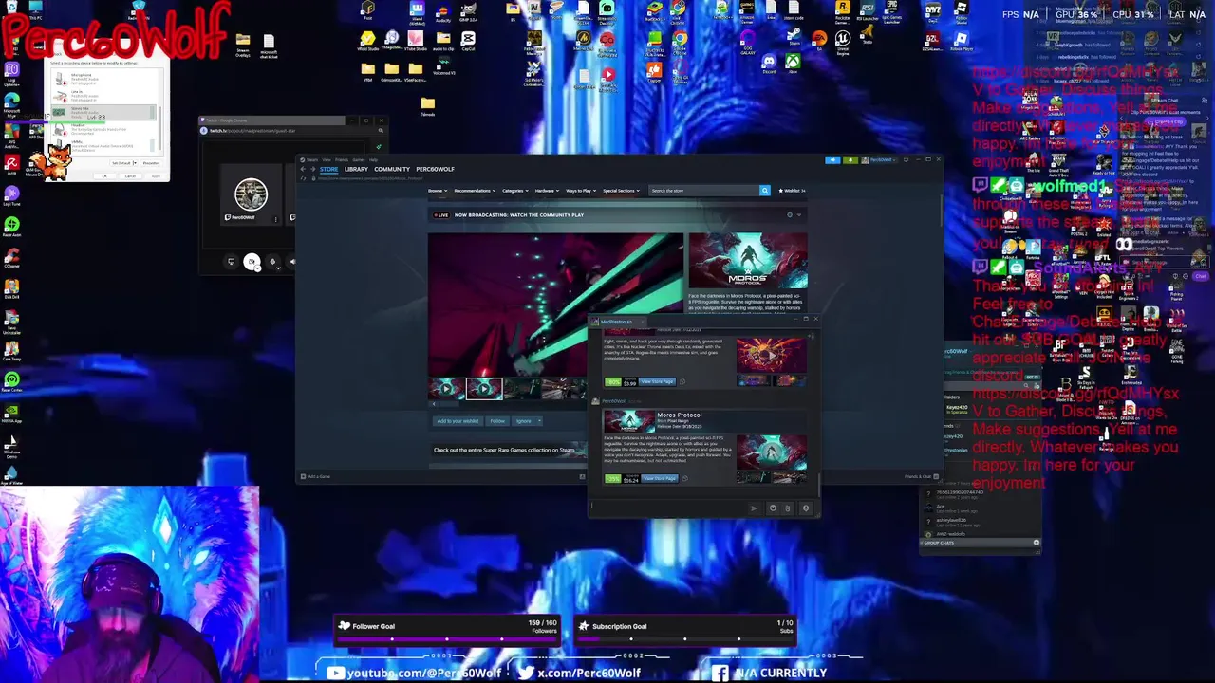Click voice chat microphone in Steam chat
This screenshot has height=683, width=1215.
click(x=805, y=508)
